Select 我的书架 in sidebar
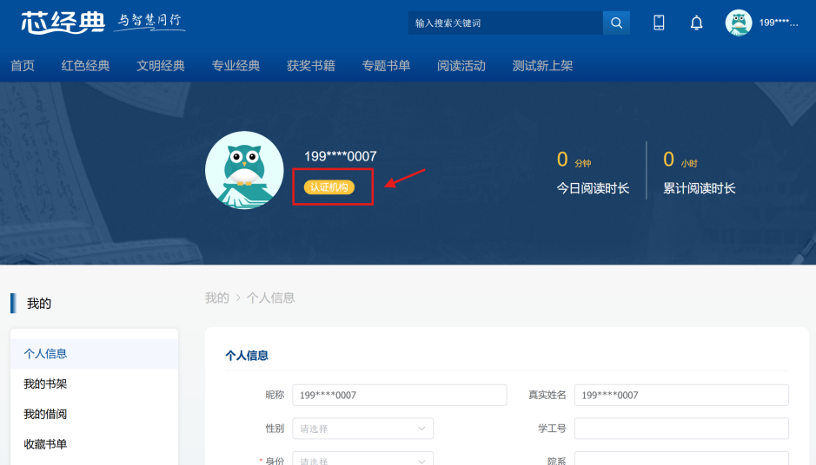 coord(45,384)
